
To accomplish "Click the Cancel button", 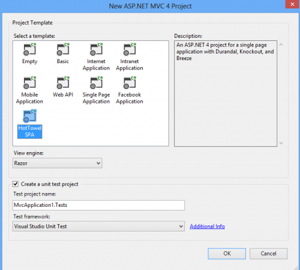I will pyautogui.click(x=268, y=254).
